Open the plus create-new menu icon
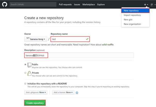156x107 pixels. [x=146, y=5]
